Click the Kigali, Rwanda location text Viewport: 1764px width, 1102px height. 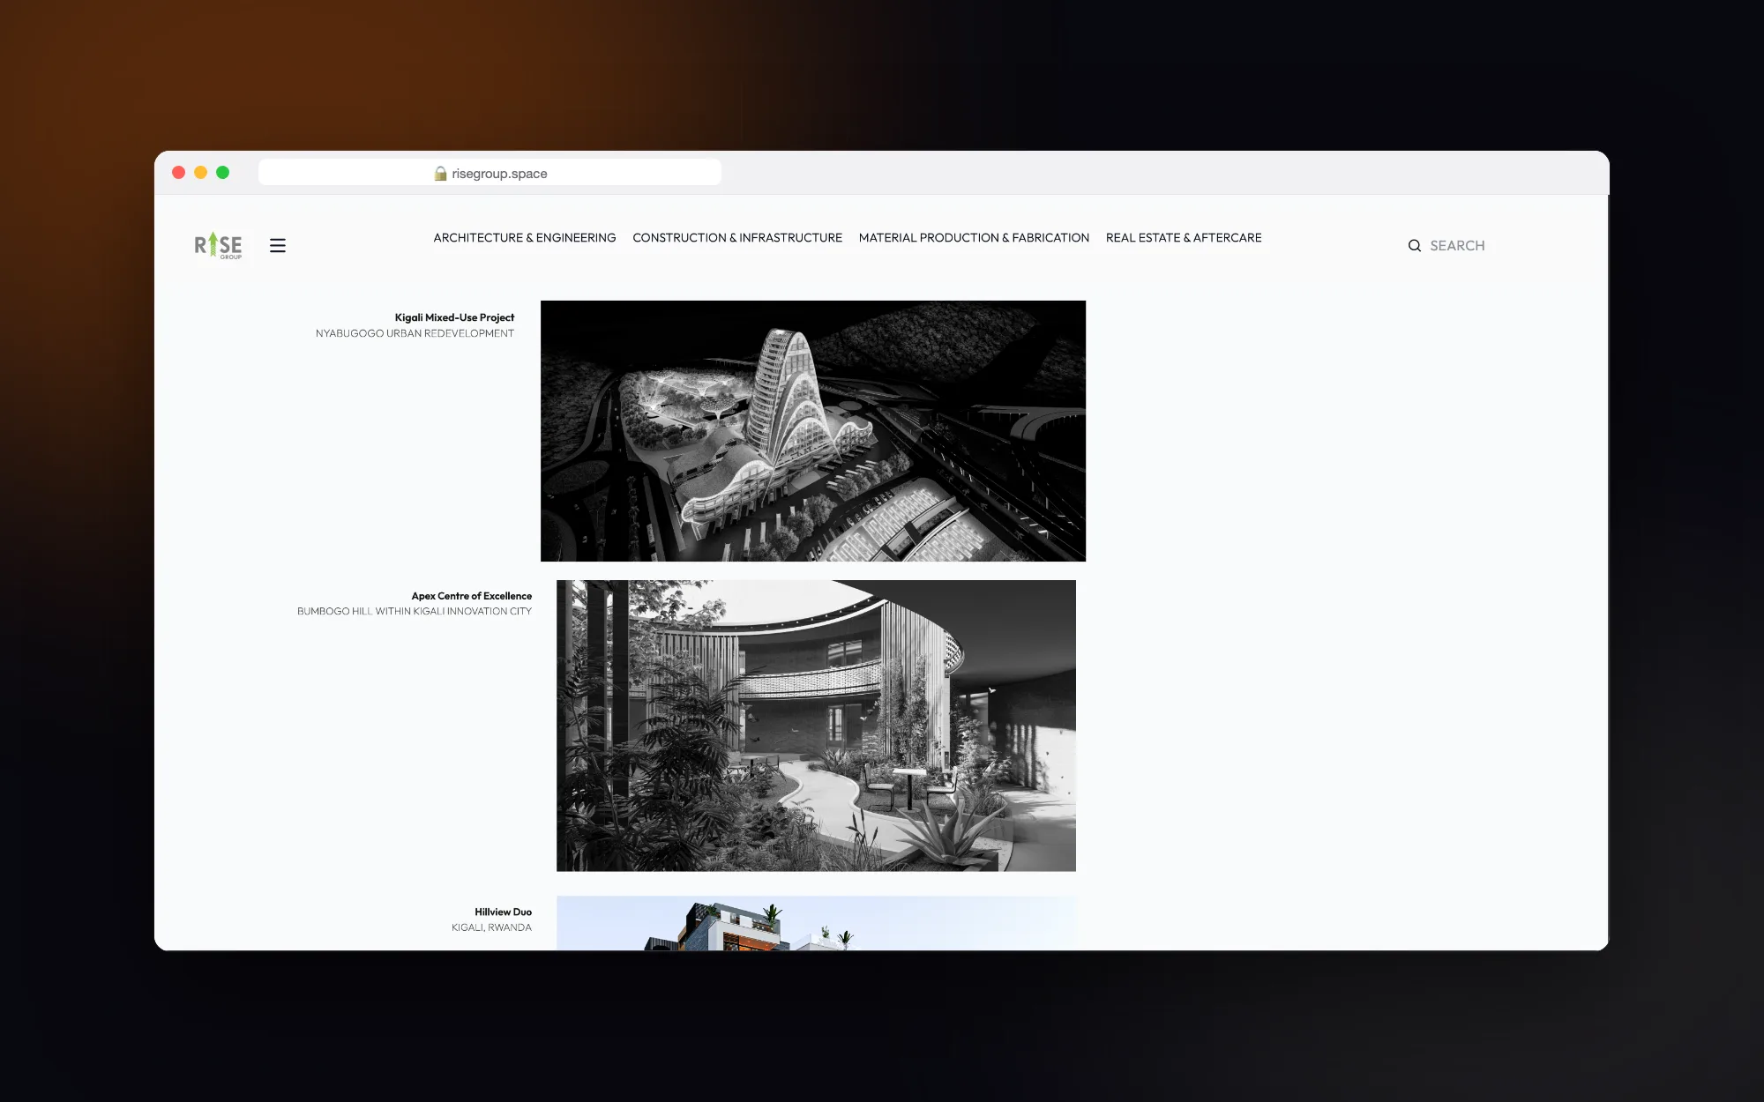tap(491, 927)
